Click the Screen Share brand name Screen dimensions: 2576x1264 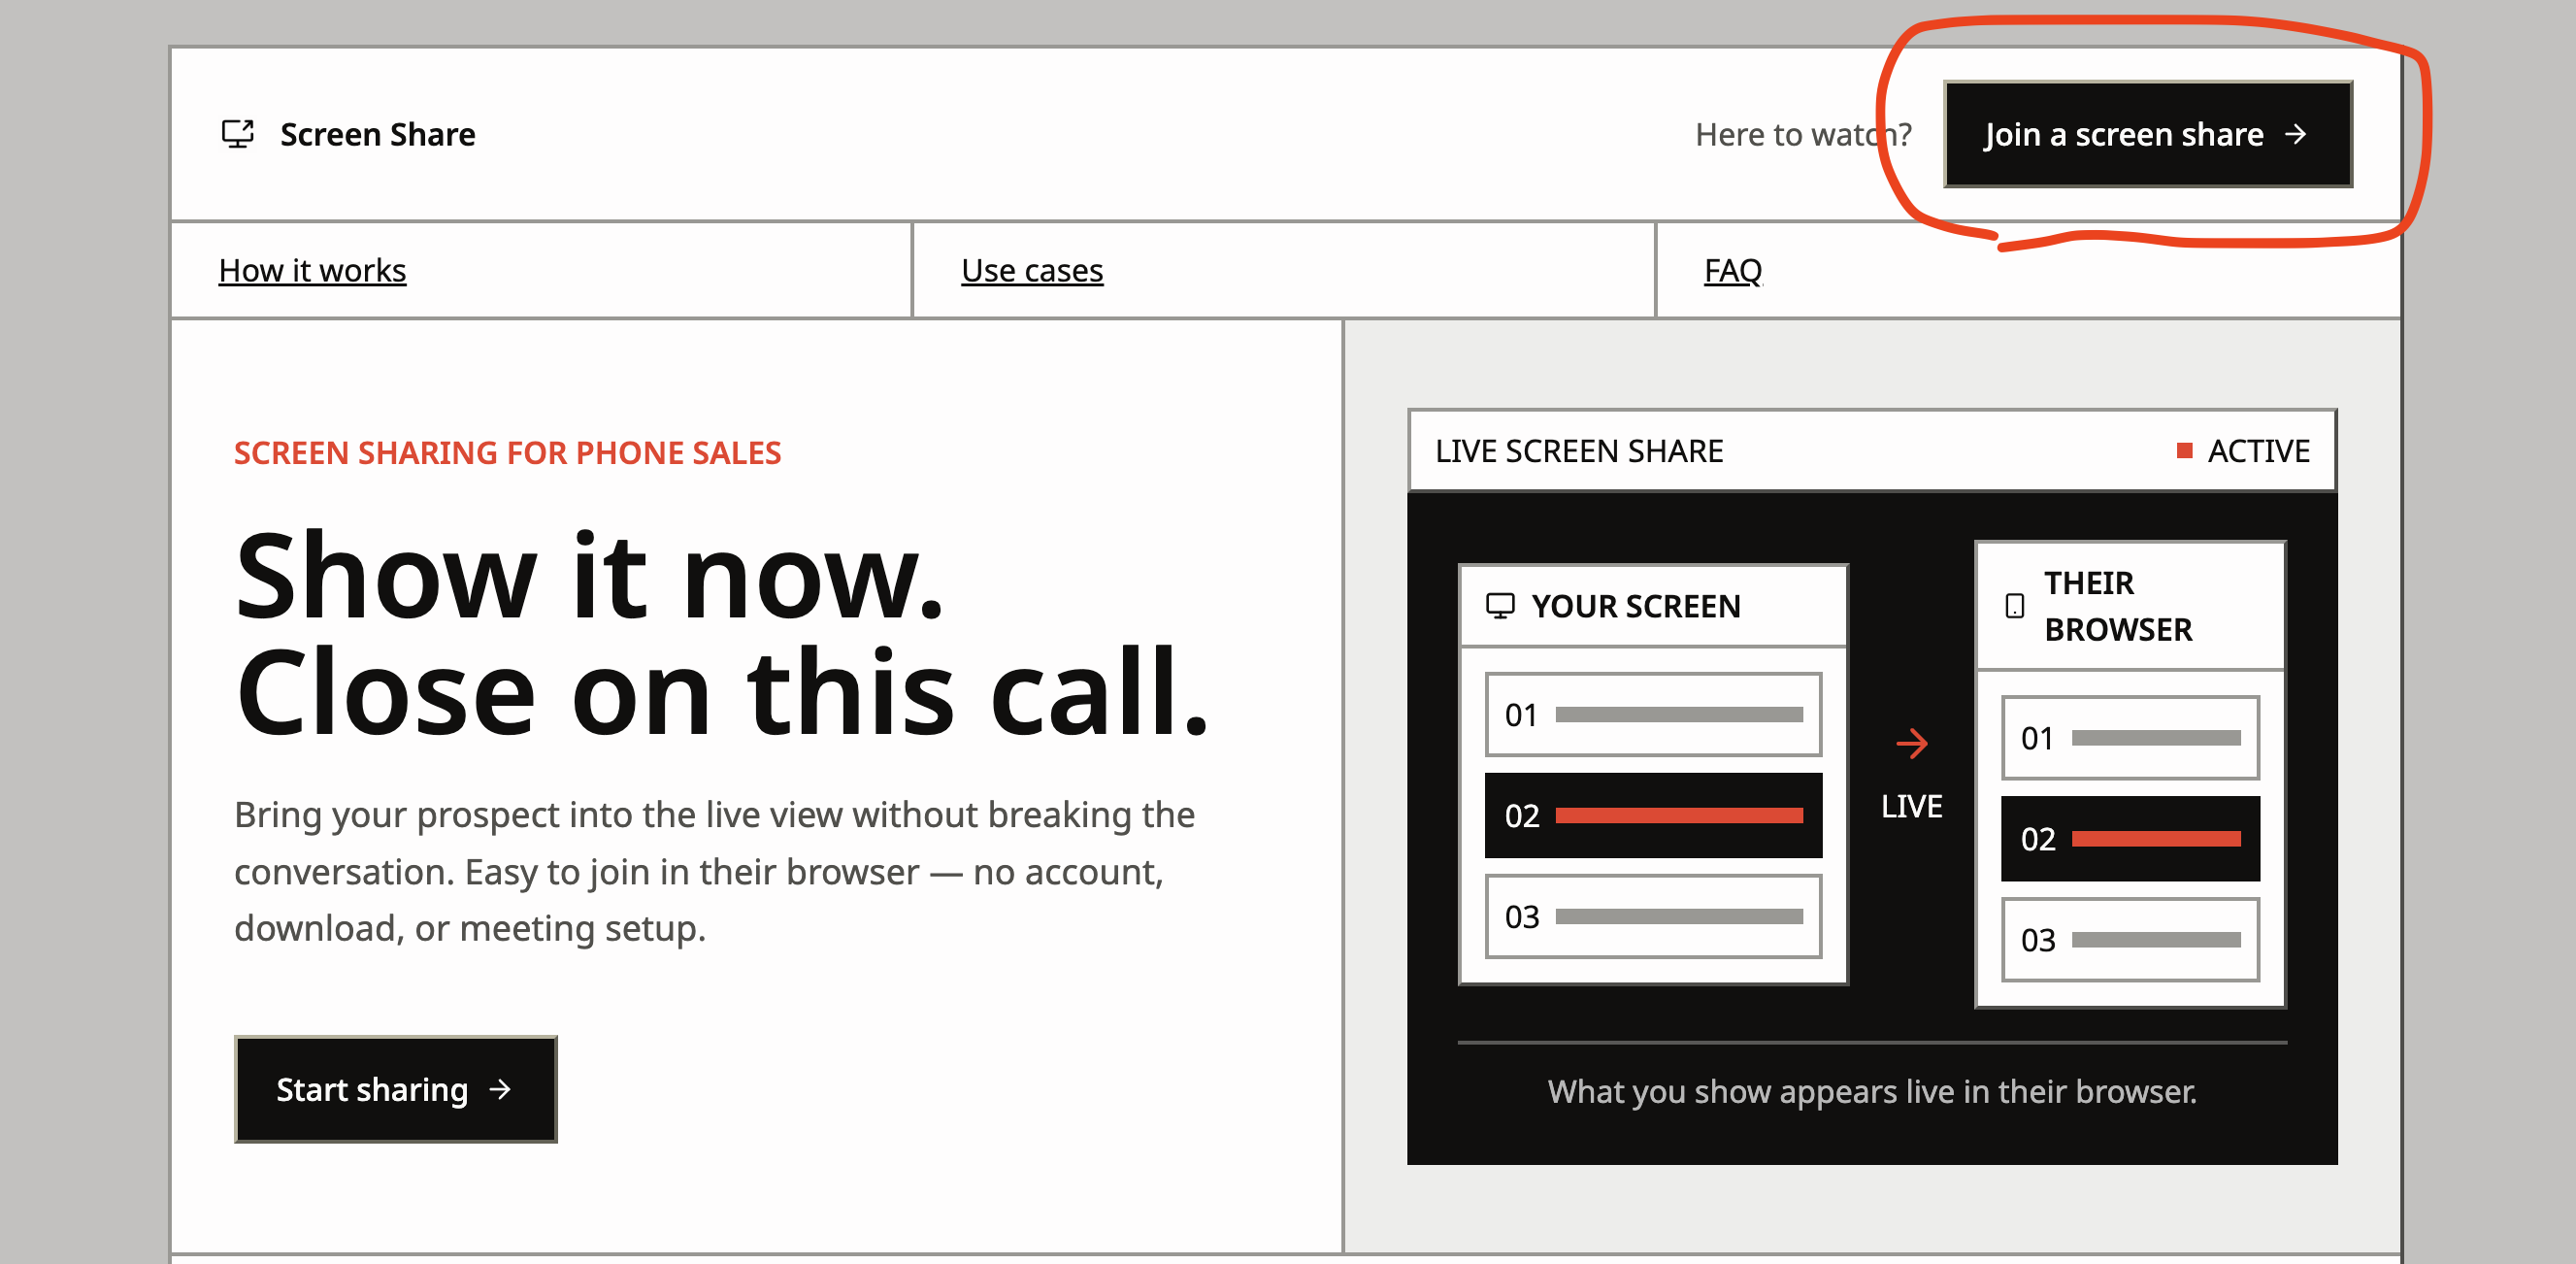[377, 134]
